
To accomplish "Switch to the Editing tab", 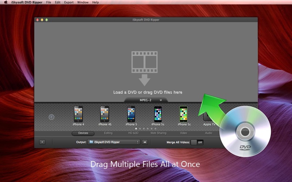I will tap(108, 133).
